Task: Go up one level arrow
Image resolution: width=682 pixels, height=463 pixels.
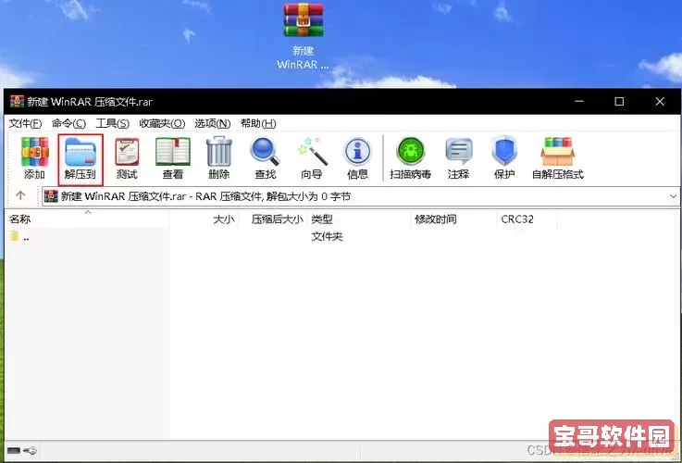Action: click(20, 195)
